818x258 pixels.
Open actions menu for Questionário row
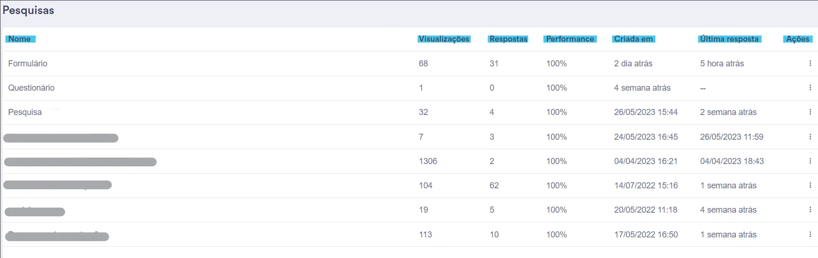point(810,87)
